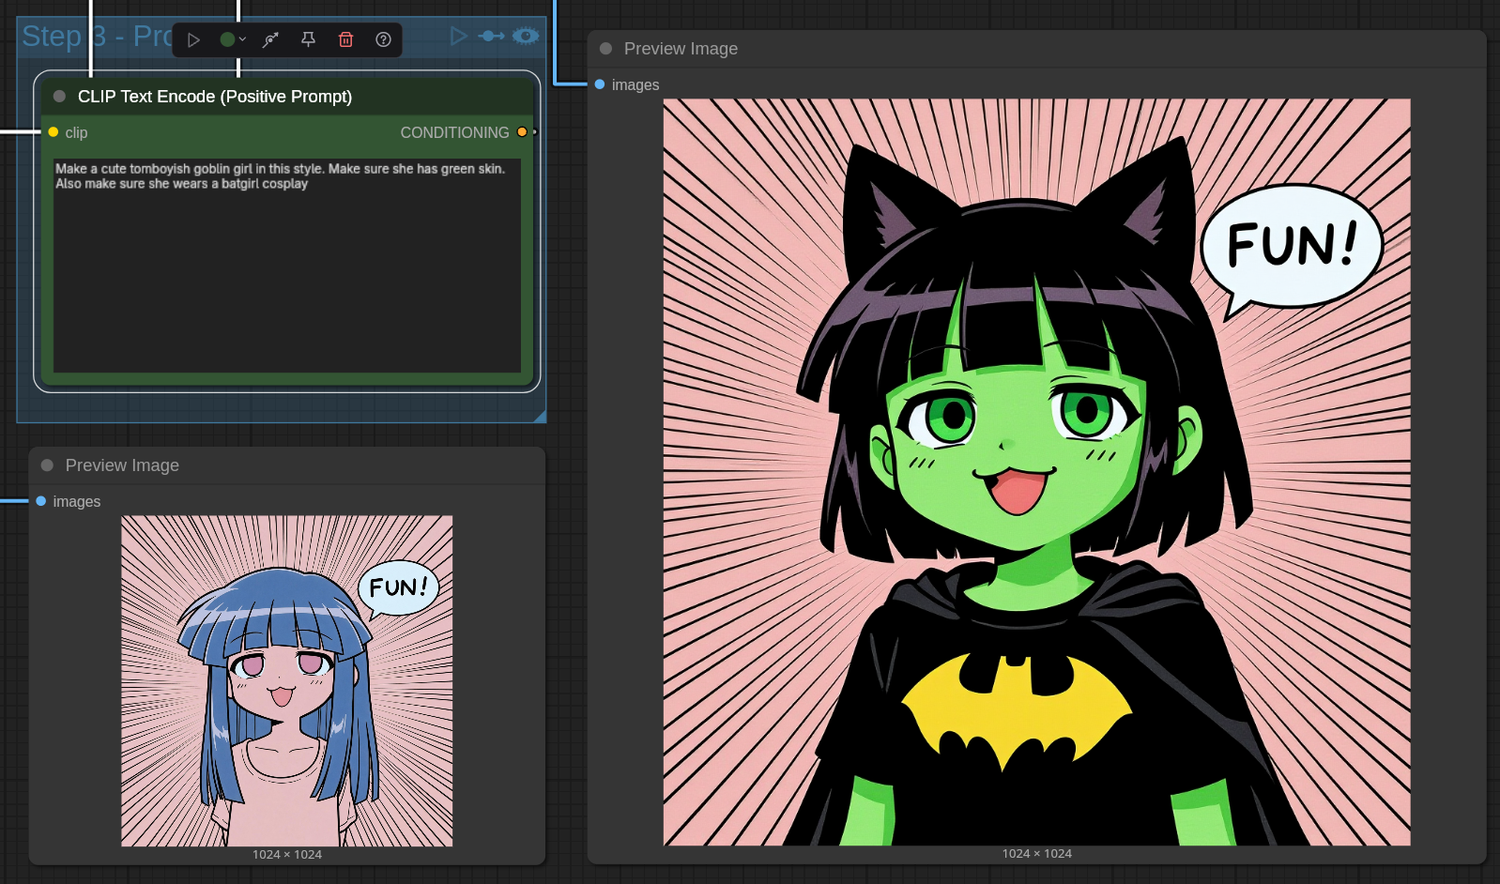The width and height of the screenshot is (1500, 884).
Task: Open the node color picker dropdown
Action: 233,39
